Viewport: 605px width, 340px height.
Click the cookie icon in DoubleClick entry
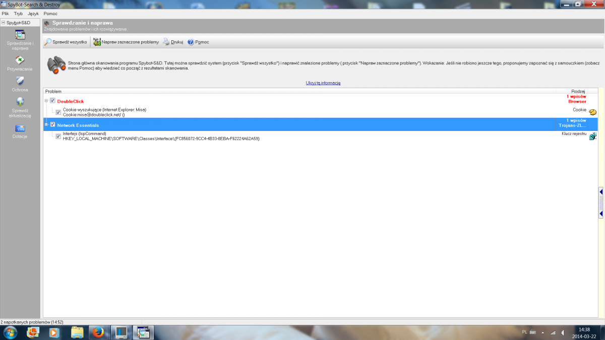coord(592,112)
